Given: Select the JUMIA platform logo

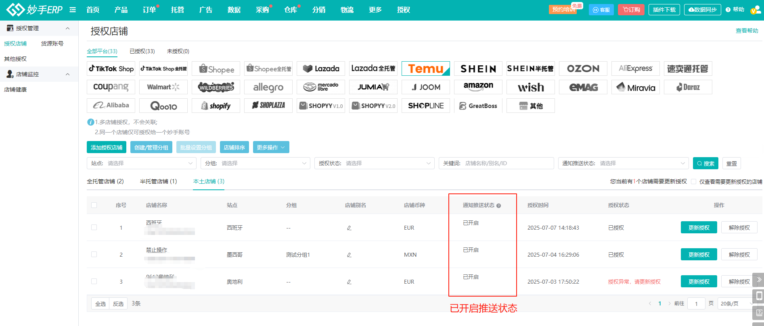Looking at the screenshot, I should click(x=373, y=87).
